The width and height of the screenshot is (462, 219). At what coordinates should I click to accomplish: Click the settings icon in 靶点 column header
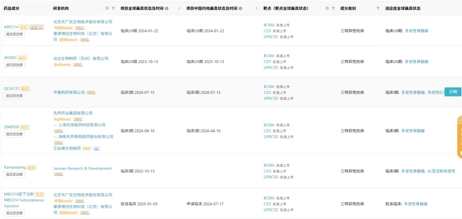[x=327, y=8]
